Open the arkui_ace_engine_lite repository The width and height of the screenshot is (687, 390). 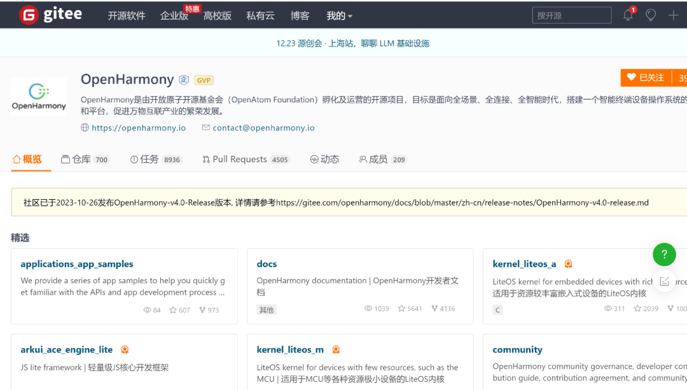(67, 349)
